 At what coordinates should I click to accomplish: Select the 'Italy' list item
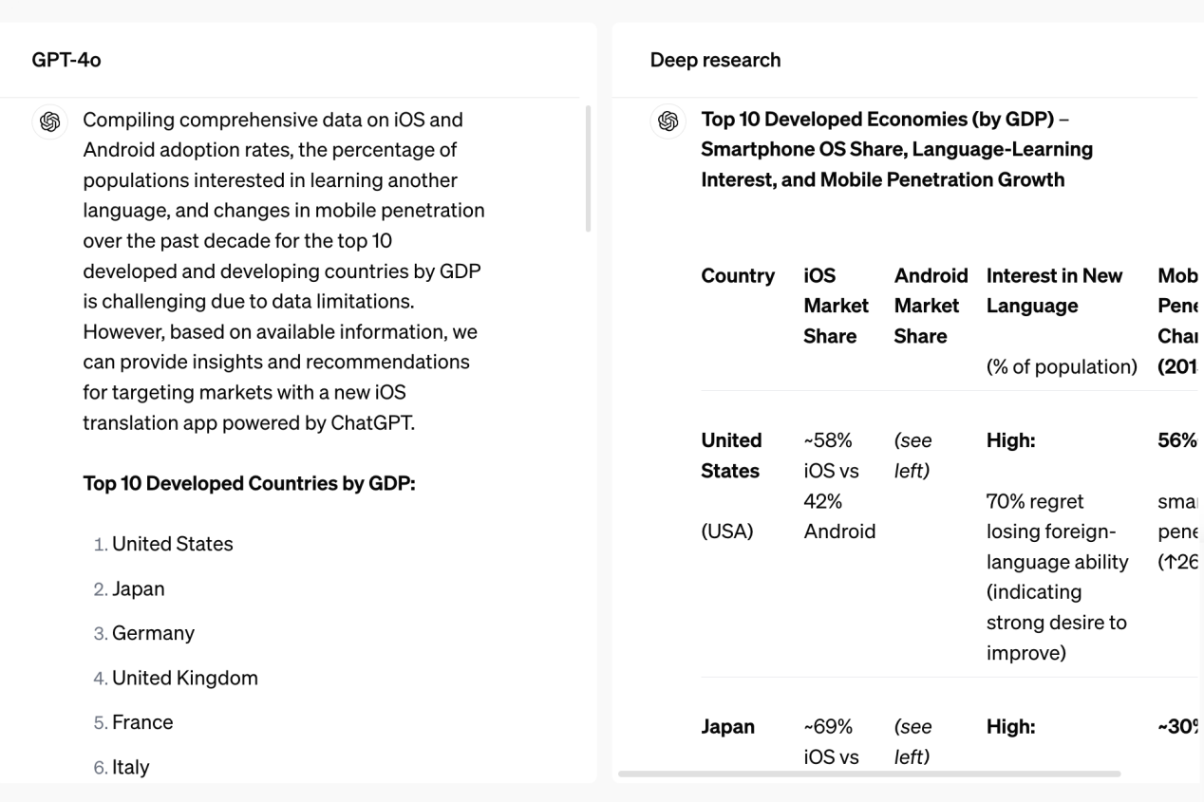point(129,766)
